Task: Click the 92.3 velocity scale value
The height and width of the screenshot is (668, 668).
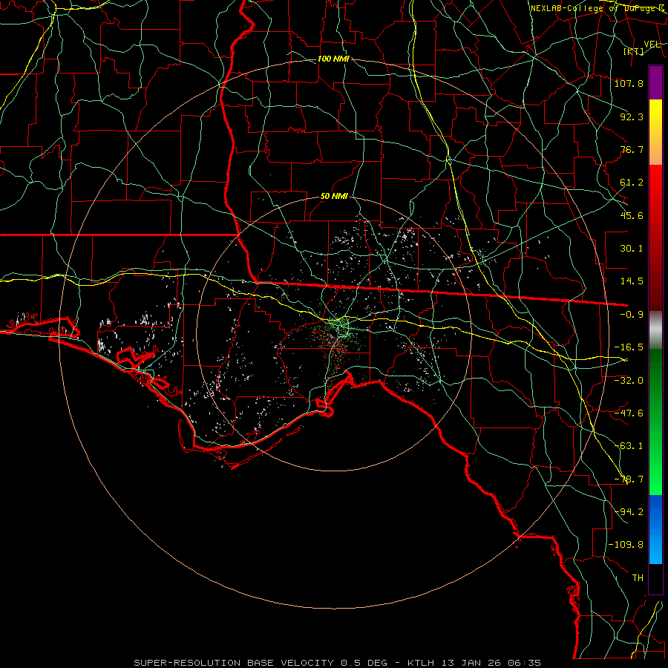Action: click(632, 117)
